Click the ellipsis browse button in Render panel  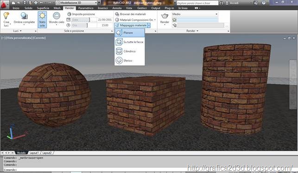pos(227,25)
